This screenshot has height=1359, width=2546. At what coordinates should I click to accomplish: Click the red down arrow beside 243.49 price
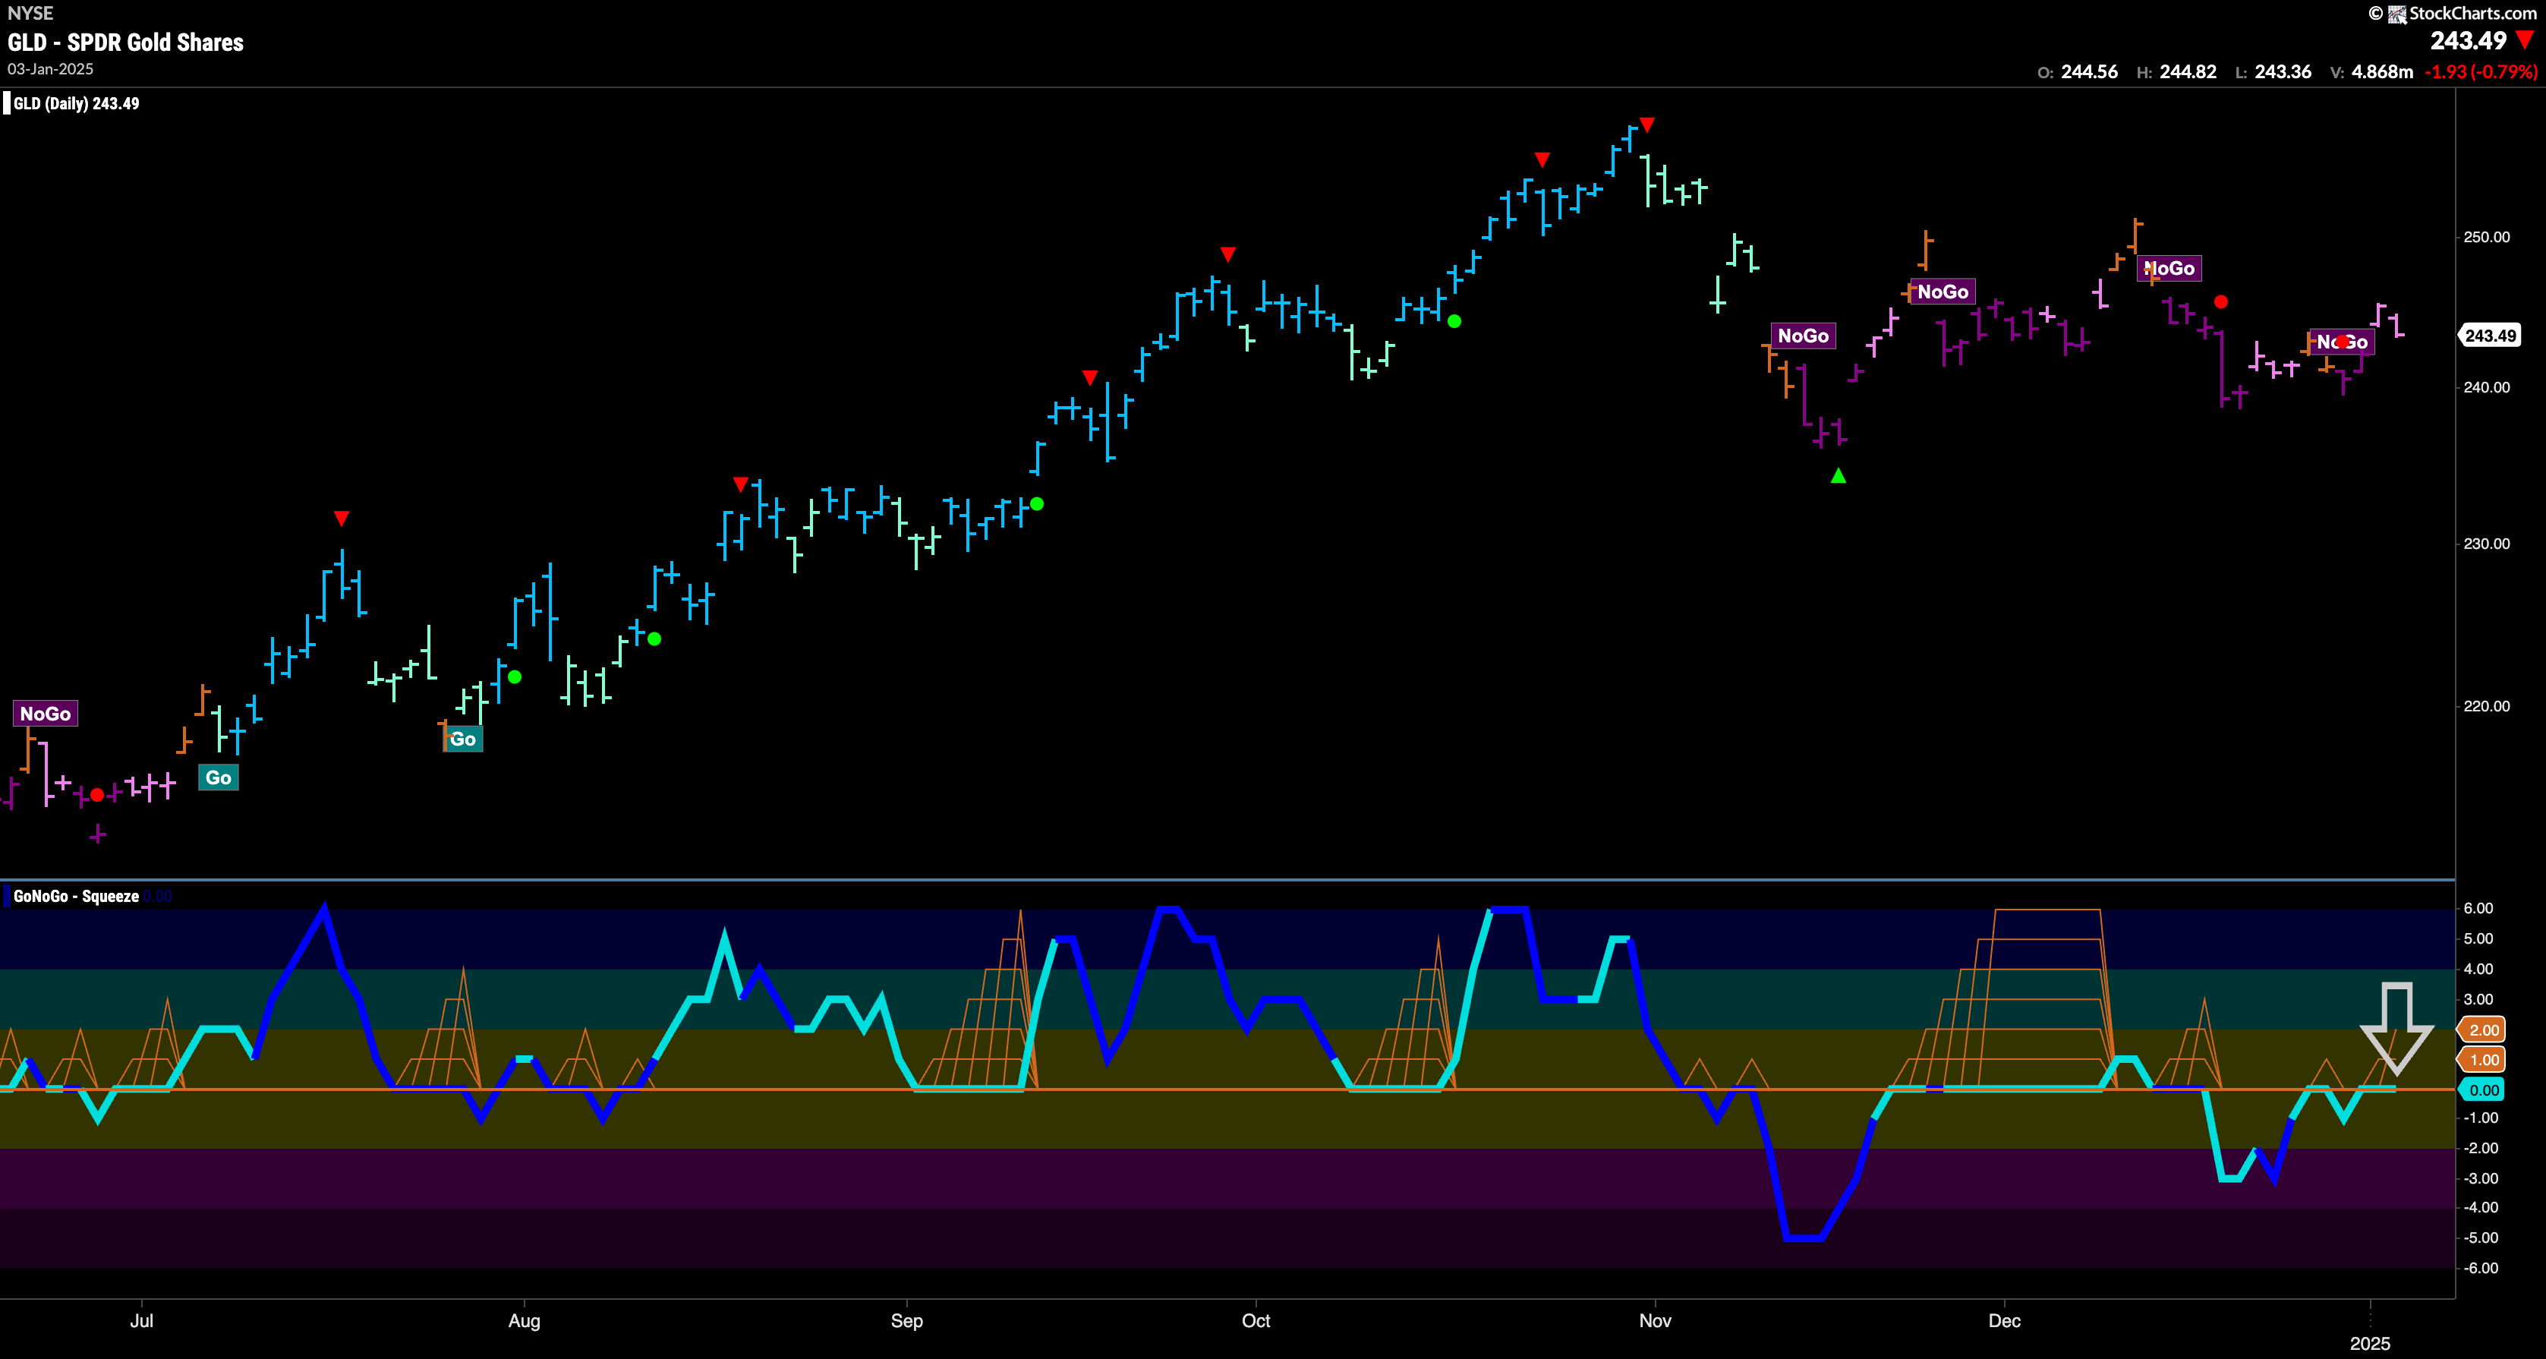(2526, 40)
